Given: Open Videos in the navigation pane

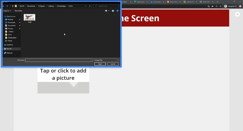Looking at the screenshot, I should (x=10, y=41).
